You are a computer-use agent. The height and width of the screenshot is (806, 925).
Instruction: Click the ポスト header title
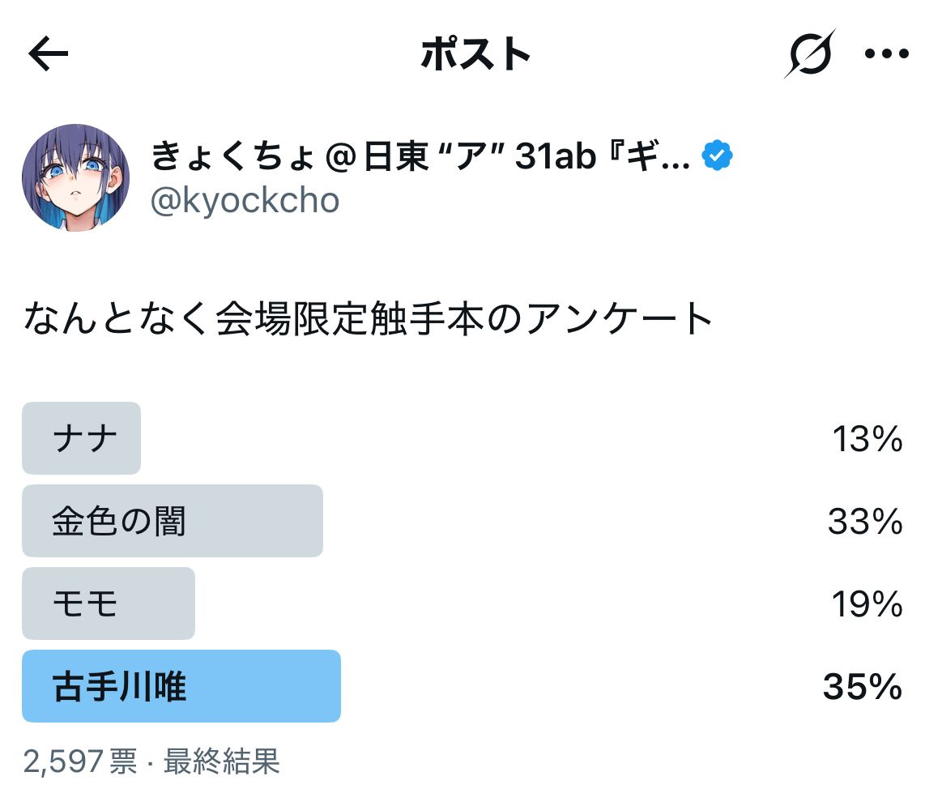click(x=475, y=53)
